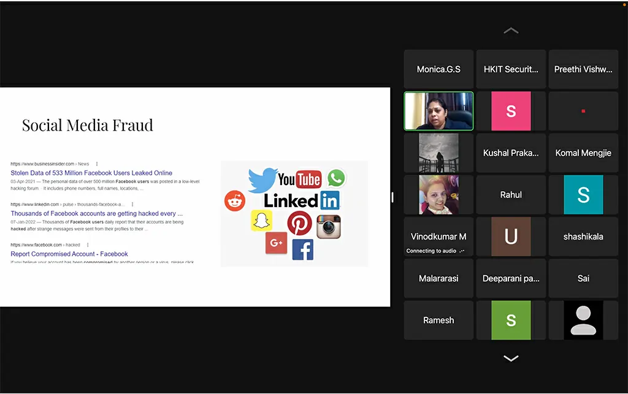Open Thousands of Facebook accounts hacked link

(96, 214)
